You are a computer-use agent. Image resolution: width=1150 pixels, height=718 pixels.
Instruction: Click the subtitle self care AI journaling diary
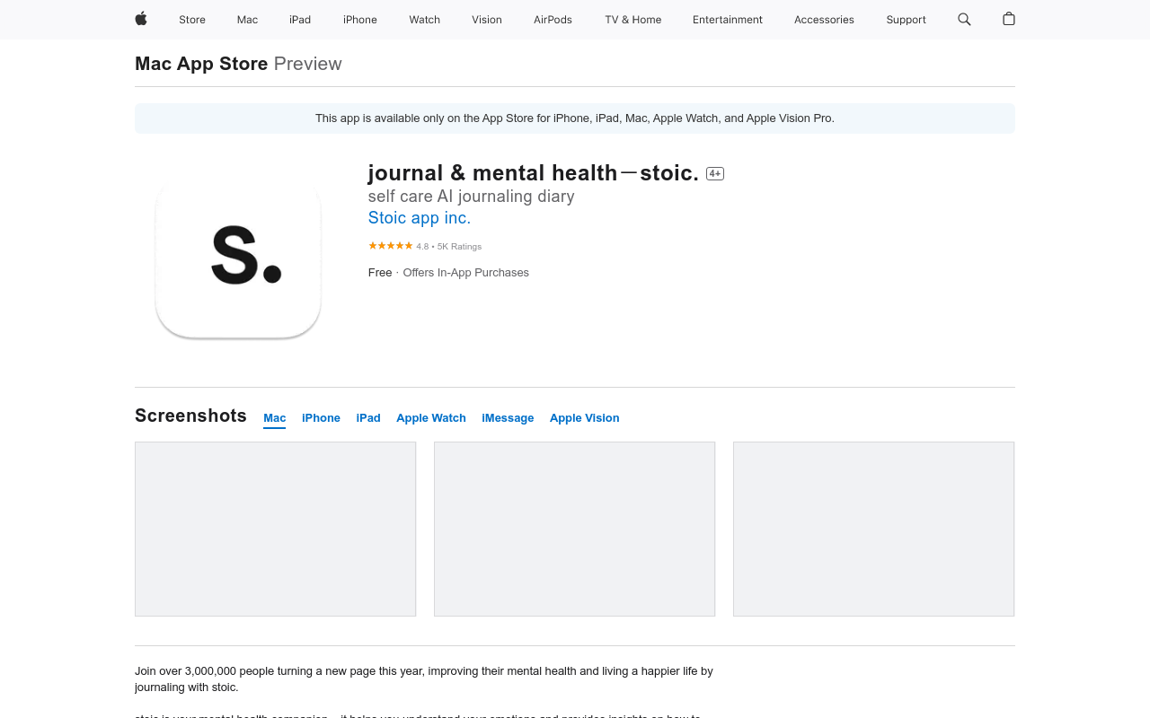472,197
